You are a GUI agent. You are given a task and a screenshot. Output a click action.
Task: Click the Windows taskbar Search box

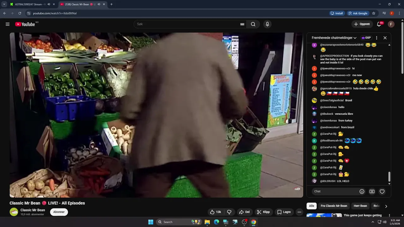click(x=179, y=222)
